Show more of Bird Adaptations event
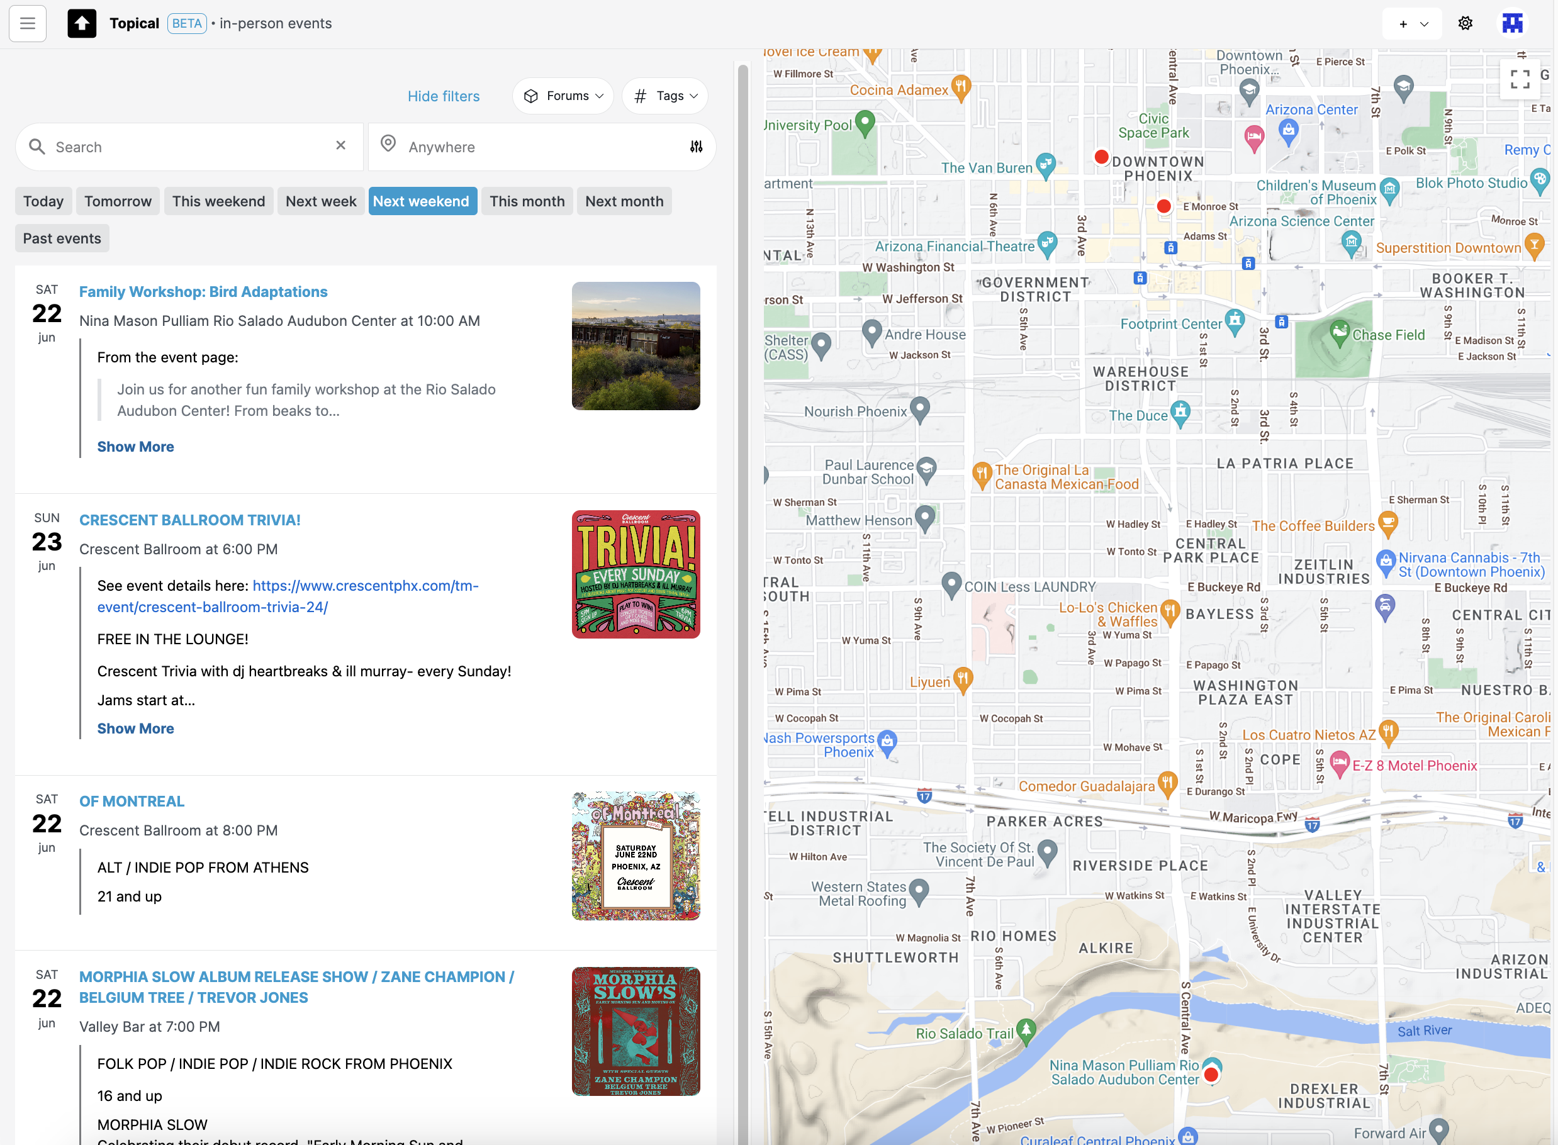This screenshot has height=1145, width=1558. coord(135,447)
